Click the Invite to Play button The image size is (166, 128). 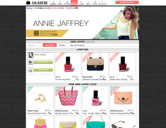pyautogui.click(x=43, y=62)
